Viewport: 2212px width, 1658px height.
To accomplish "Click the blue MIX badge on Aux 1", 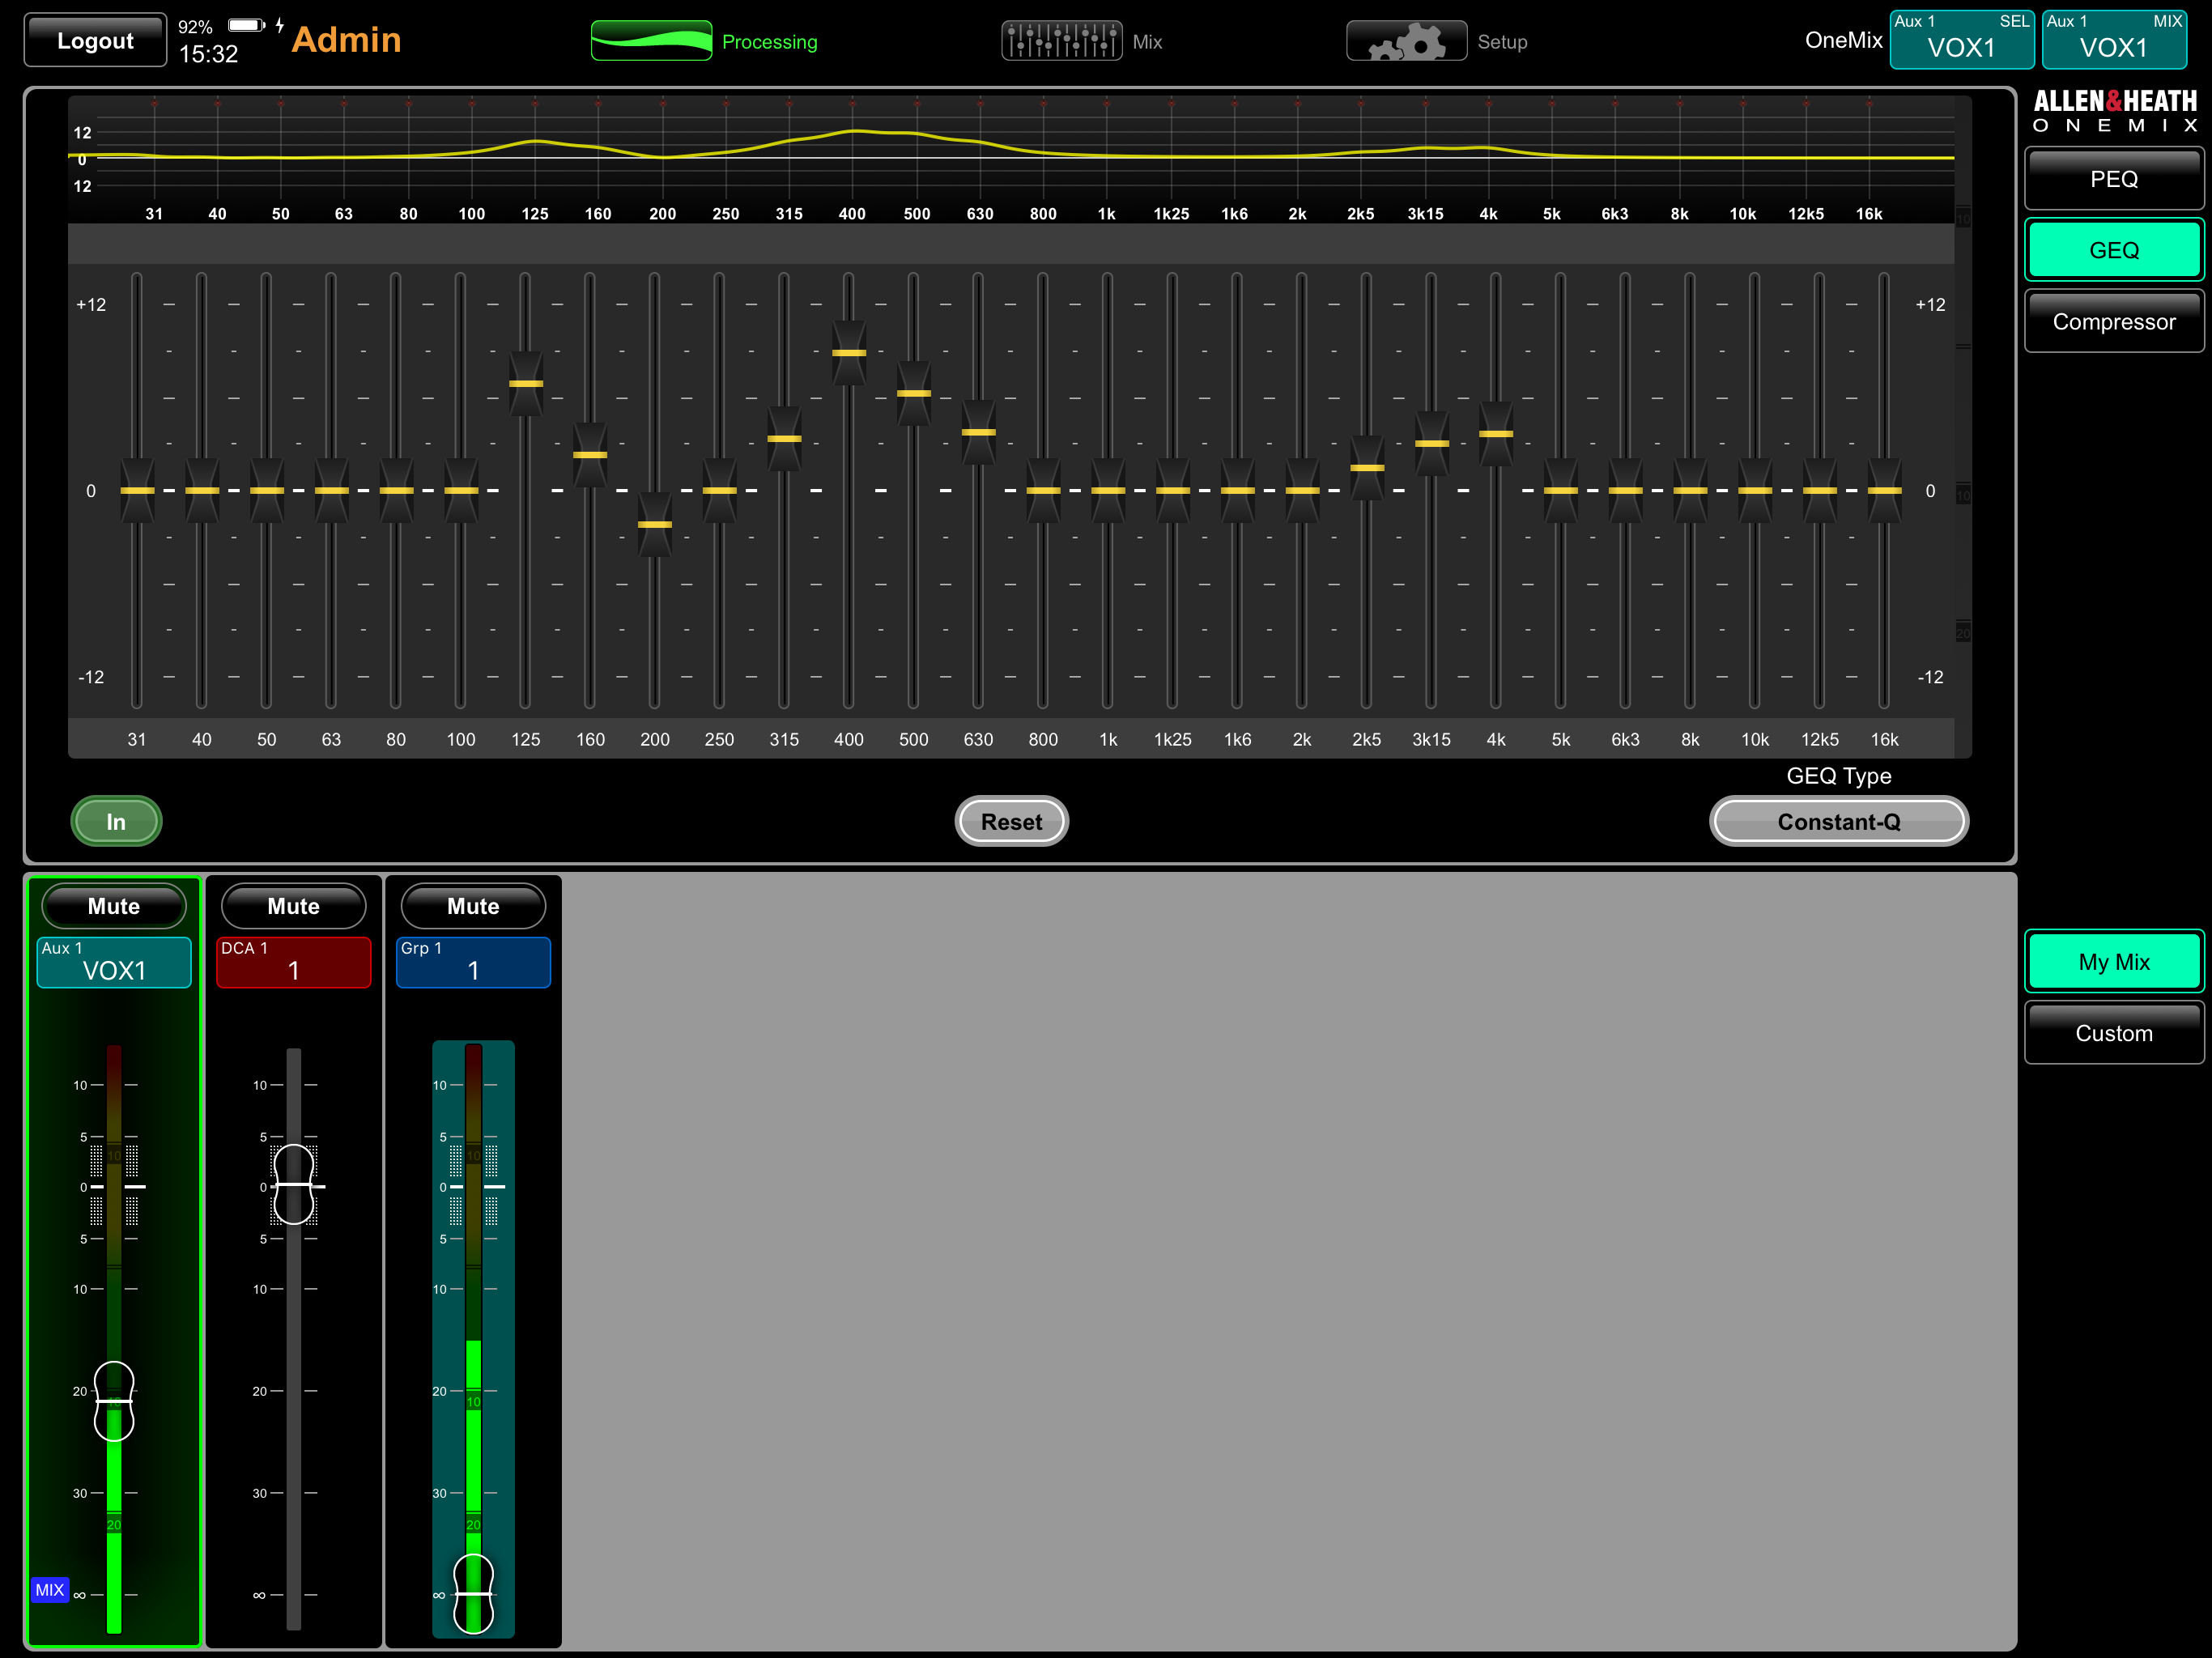I will [49, 1589].
